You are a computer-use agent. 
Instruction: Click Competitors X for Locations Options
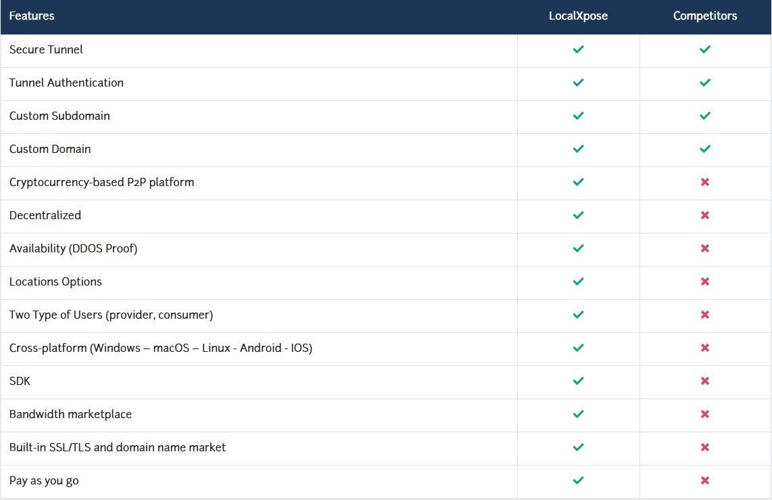(705, 281)
